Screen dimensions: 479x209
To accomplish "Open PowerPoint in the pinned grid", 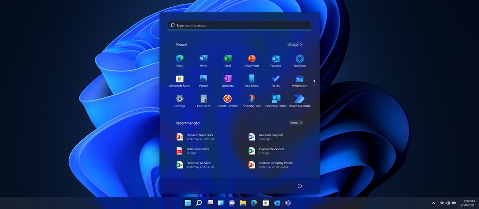I will coord(251,59).
